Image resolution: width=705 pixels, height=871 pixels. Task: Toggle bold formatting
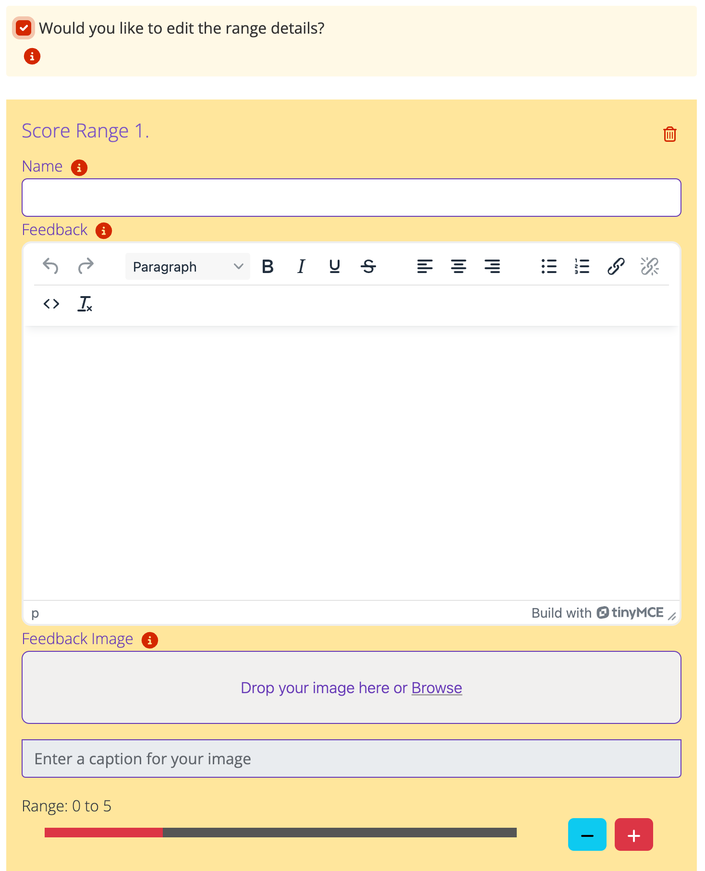tap(267, 266)
